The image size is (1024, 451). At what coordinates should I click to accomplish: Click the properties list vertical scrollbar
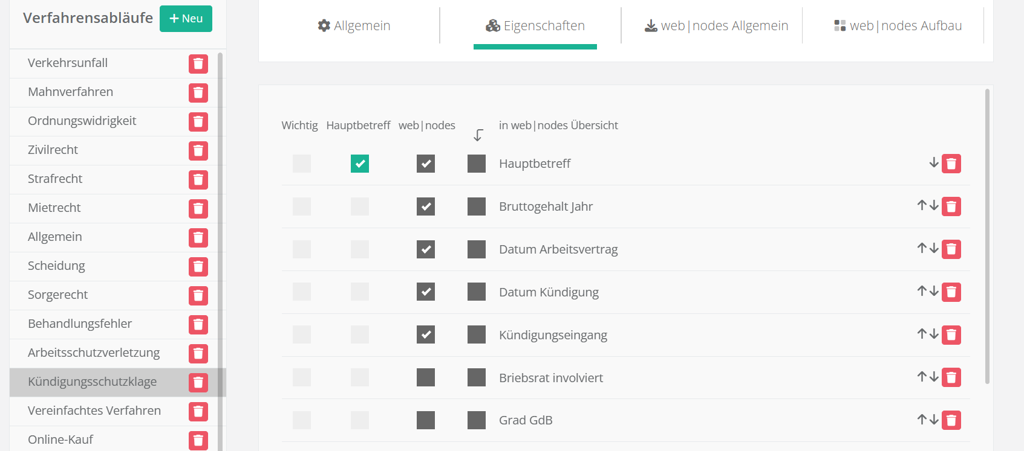coord(987,235)
